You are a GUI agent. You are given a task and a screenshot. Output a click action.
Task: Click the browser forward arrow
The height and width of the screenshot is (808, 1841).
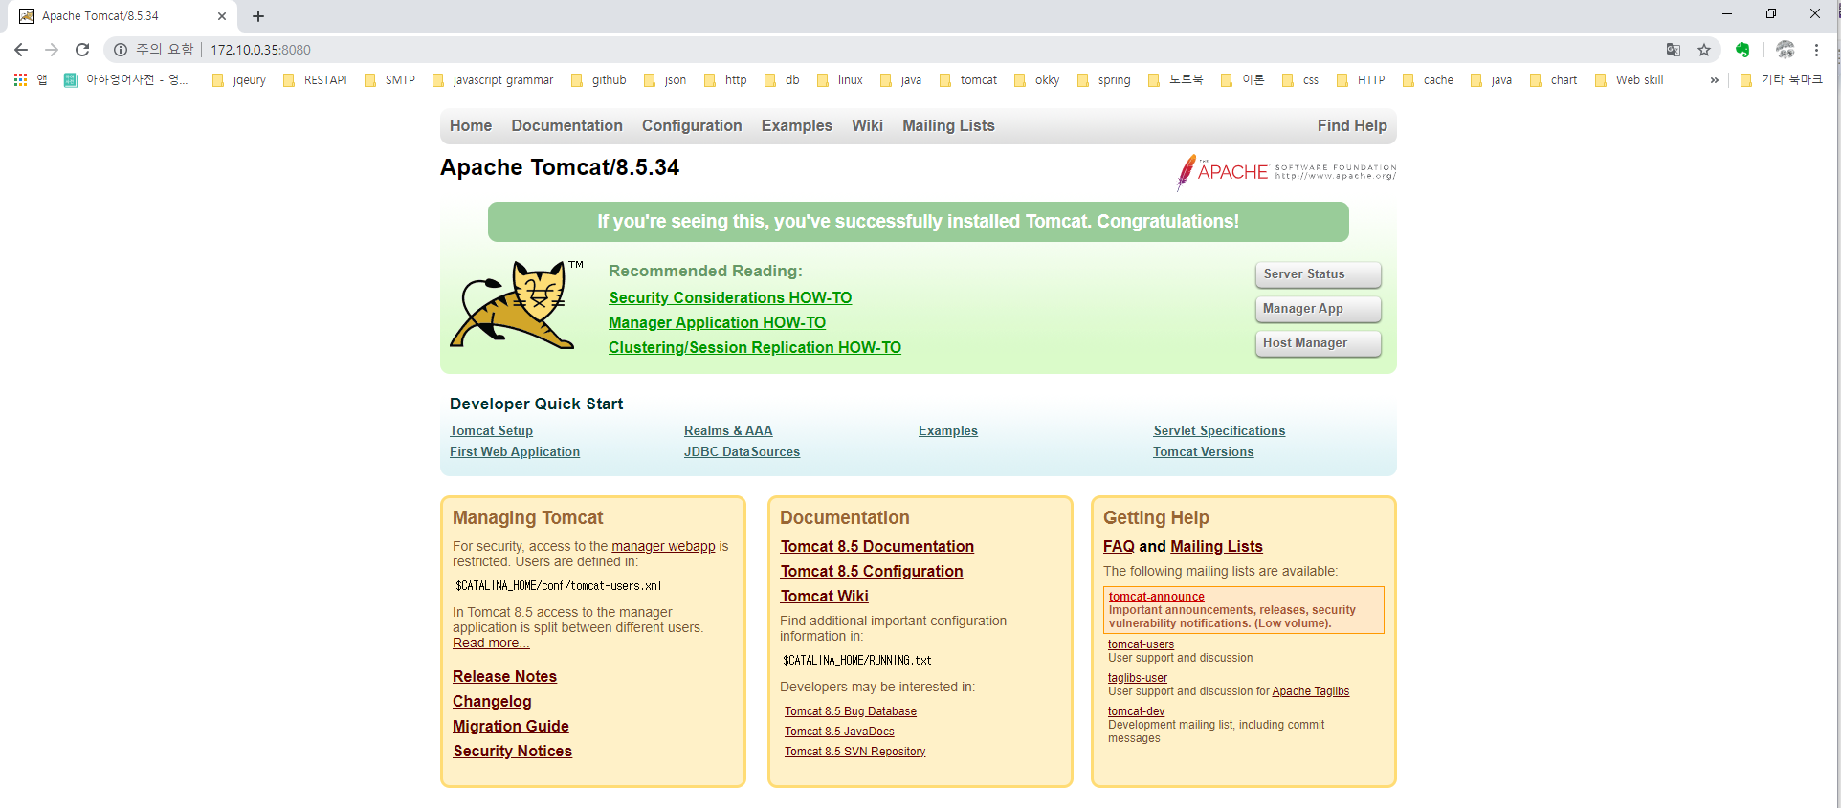(52, 50)
